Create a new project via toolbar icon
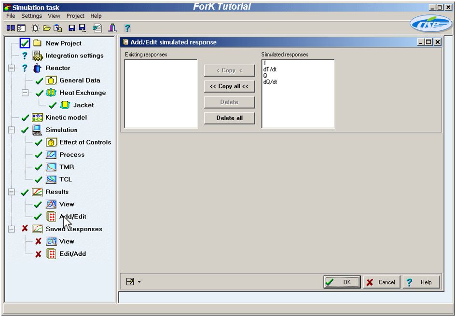 click(36, 28)
